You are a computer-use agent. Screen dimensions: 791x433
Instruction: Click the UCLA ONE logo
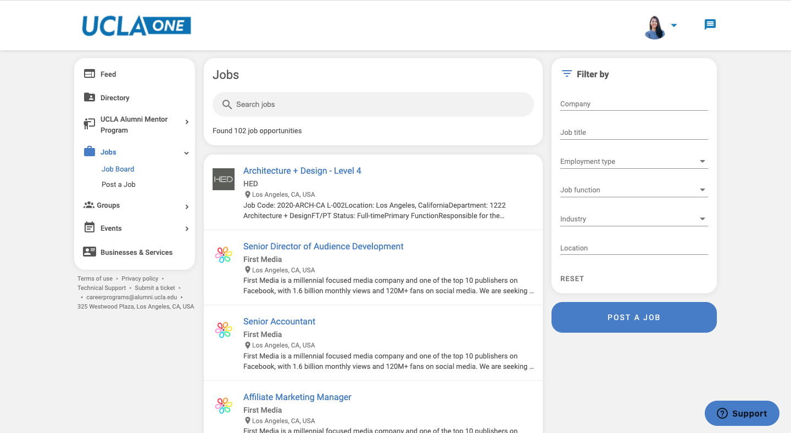tap(136, 26)
